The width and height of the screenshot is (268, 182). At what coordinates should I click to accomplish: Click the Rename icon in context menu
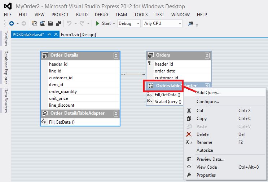pyautogui.click(x=189, y=142)
